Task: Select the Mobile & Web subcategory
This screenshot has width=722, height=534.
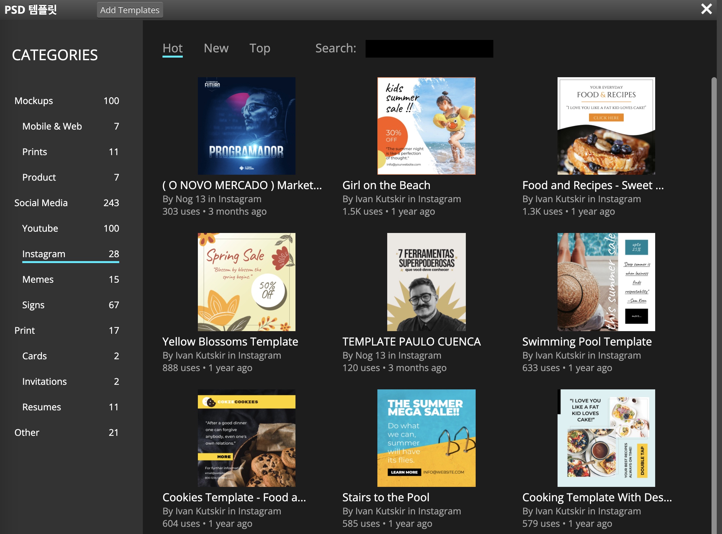Action: point(52,126)
